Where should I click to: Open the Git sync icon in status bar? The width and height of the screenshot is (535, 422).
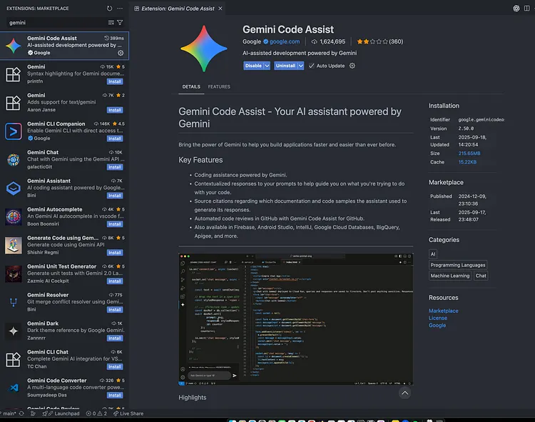[x=21, y=413]
